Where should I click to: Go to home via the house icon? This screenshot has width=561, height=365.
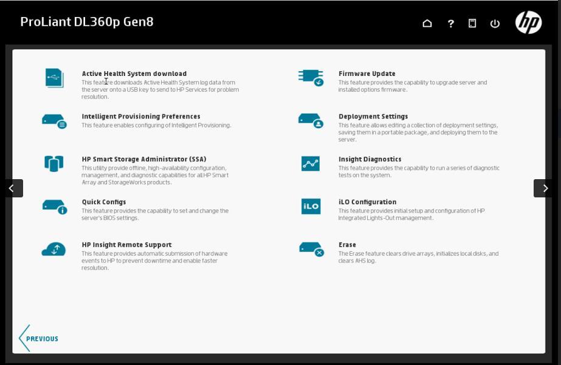427,24
